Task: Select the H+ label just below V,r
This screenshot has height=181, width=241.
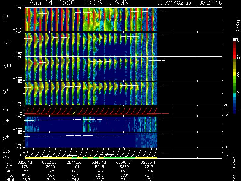Action: (6, 122)
